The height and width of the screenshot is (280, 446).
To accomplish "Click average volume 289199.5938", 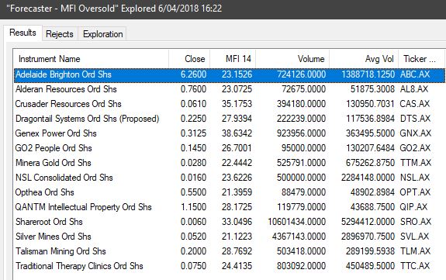I will pos(370,251).
